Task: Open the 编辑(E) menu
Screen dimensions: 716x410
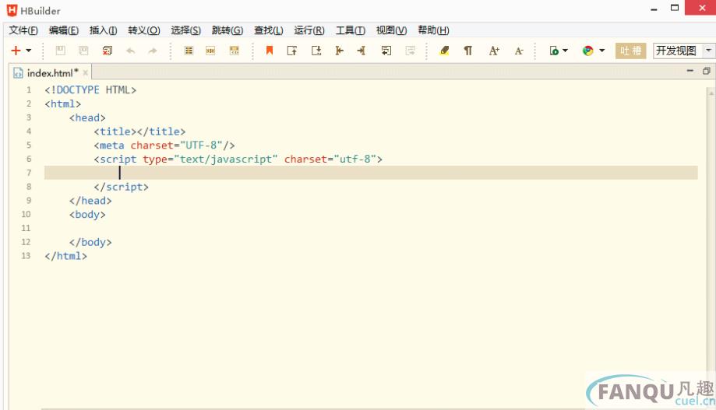Action: click(64, 30)
